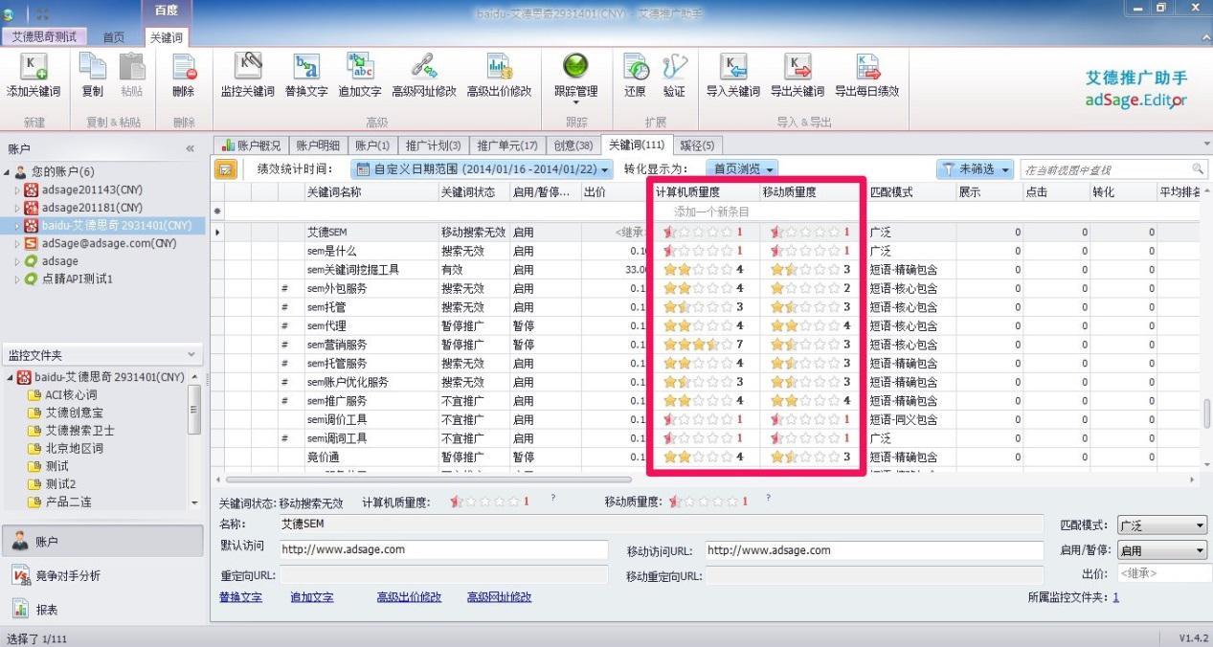Open the 账户明细 tab

coord(317,145)
